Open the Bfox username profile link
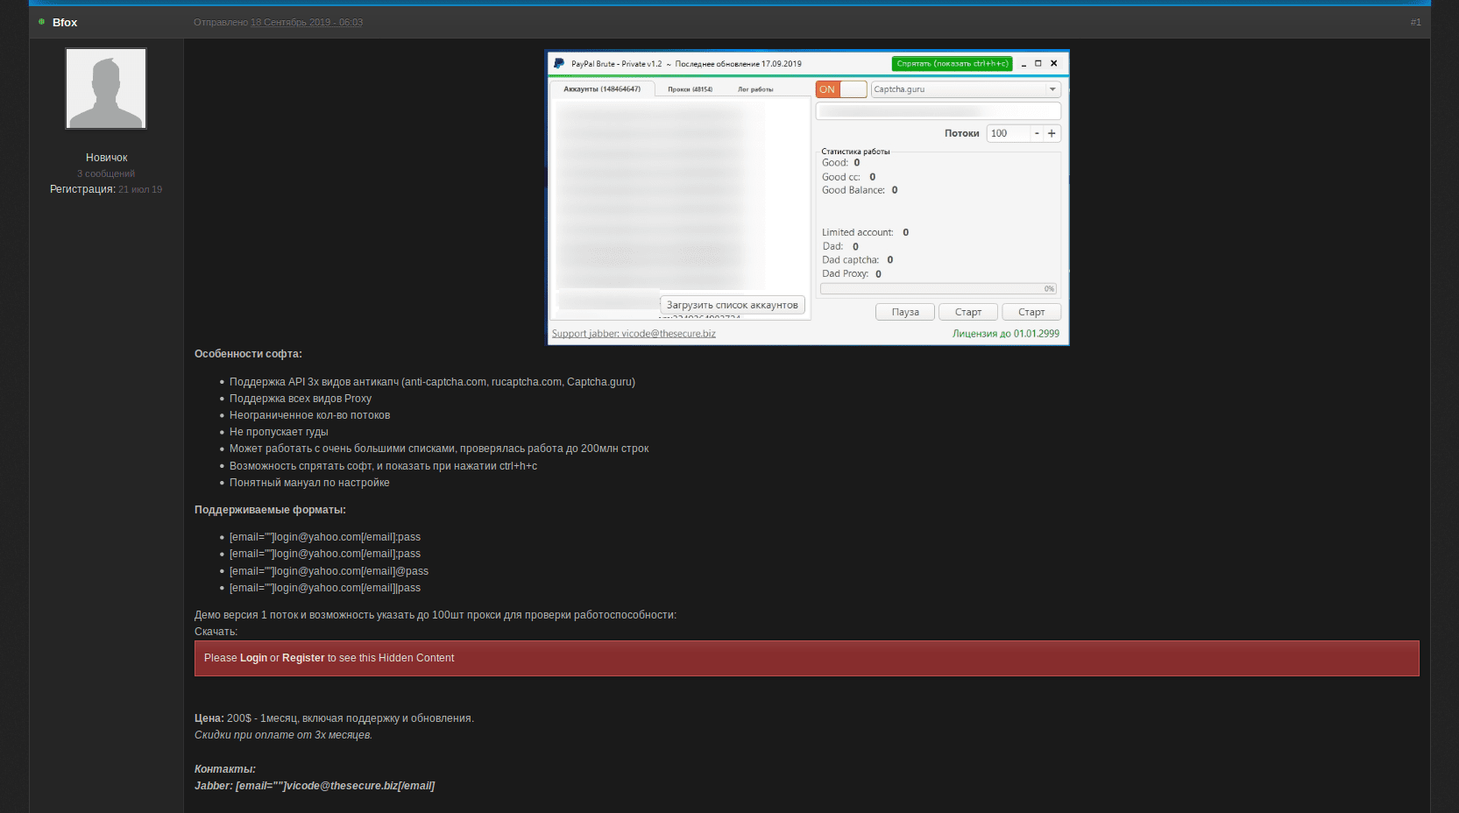The height and width of the screenshot is (813, 1459). 65,23
